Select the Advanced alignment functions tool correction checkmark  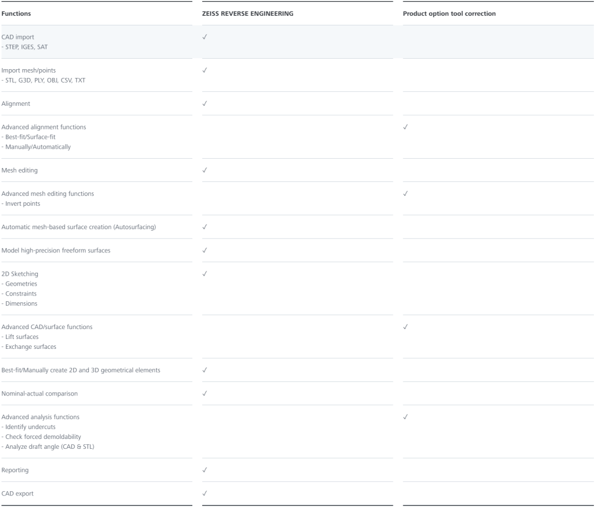tap(406, 127)
